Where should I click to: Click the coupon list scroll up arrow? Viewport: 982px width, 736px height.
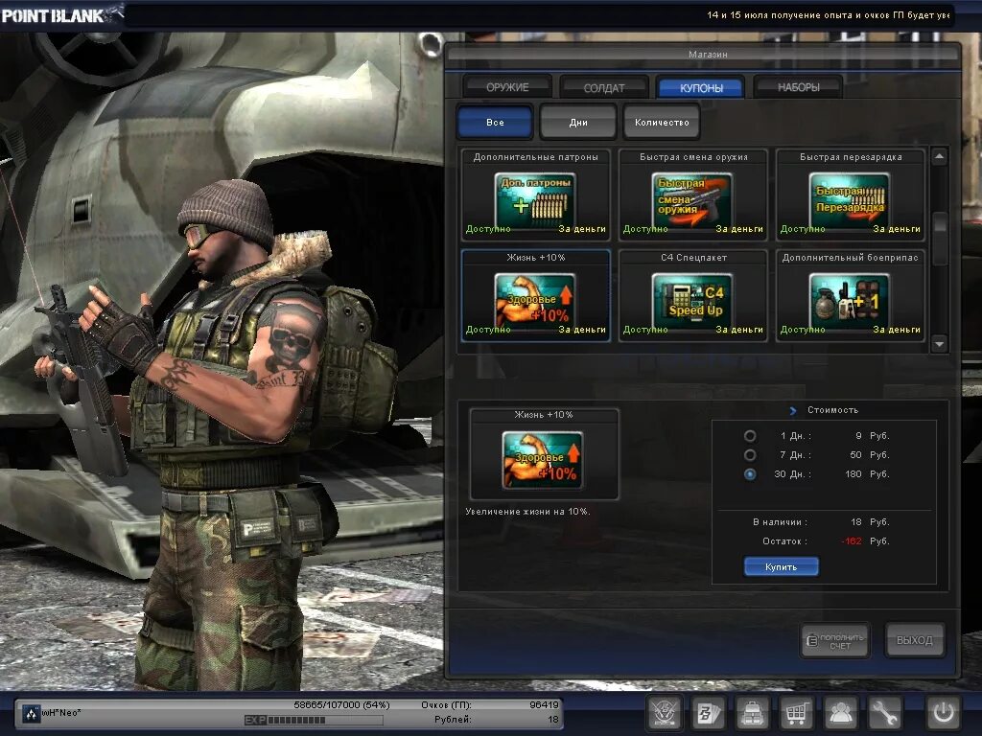click(940, 156)
